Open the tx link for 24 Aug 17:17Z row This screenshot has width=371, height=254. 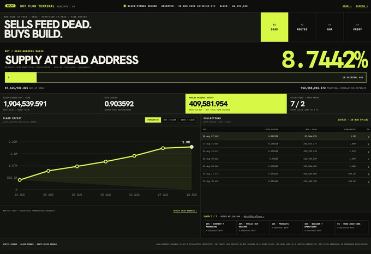click(x=368, y=174)
